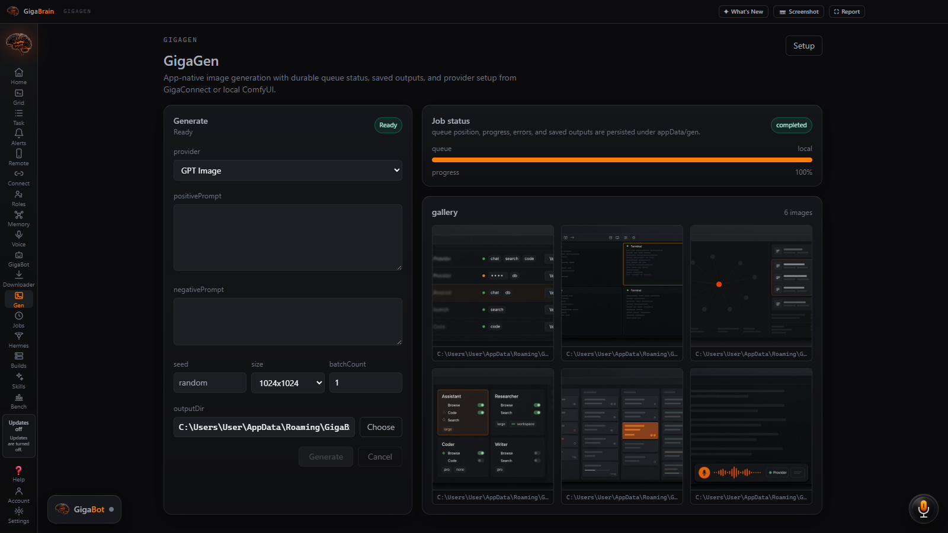Select the positivePrompt text area
This screenshot has height=533, width=948.
pyautogui.click(x=288, y=237)
